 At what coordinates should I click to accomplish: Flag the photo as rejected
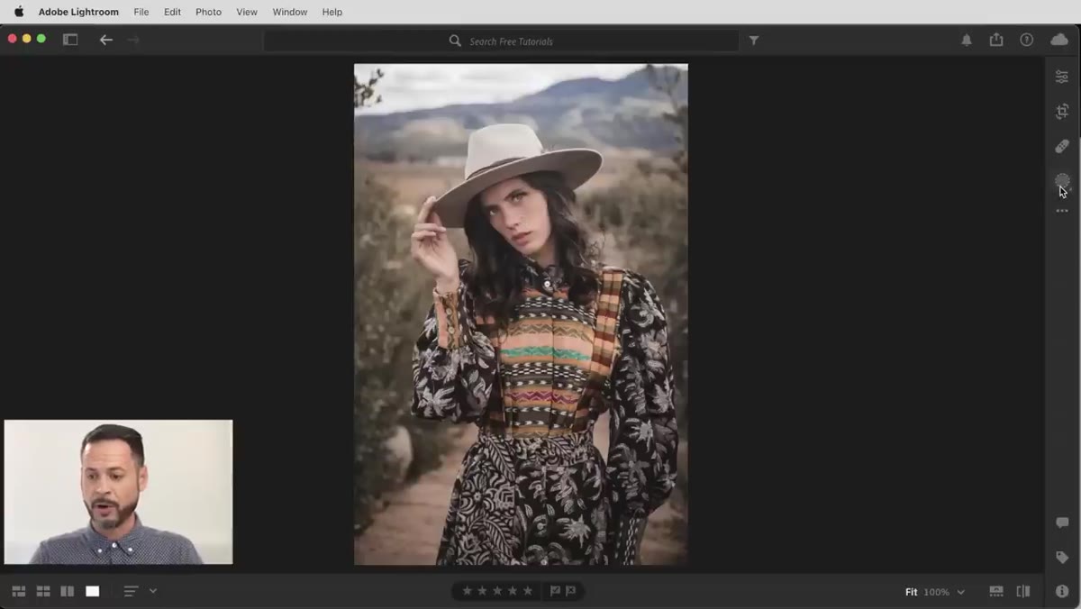coord(571,591)
